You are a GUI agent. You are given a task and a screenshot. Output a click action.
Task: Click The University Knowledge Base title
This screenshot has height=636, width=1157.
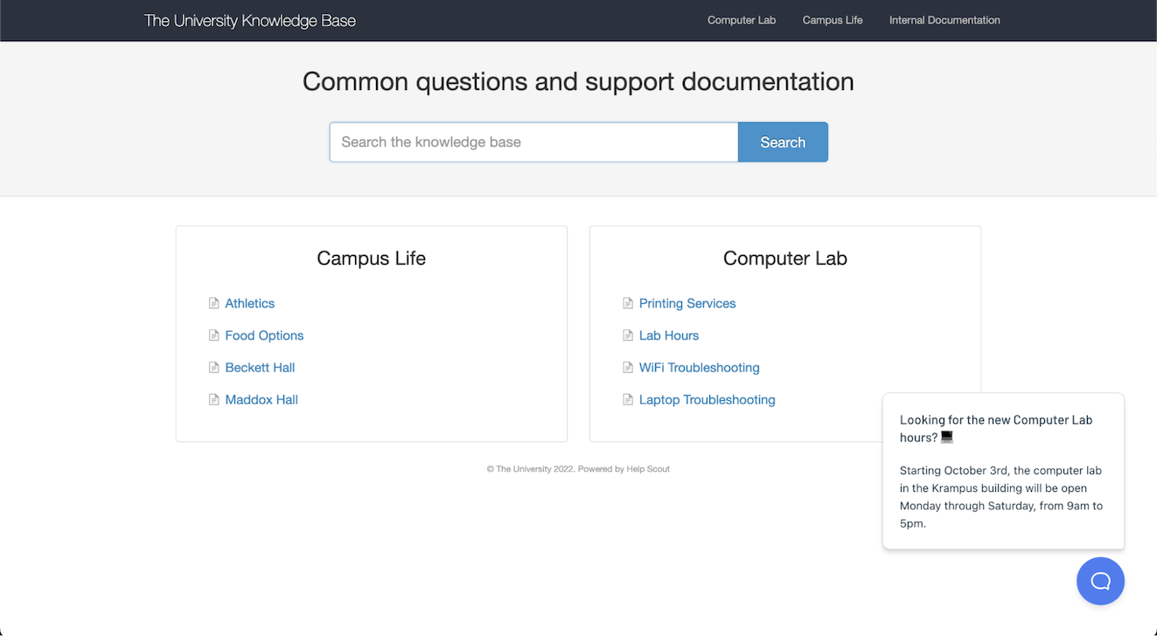coord(250,20)
